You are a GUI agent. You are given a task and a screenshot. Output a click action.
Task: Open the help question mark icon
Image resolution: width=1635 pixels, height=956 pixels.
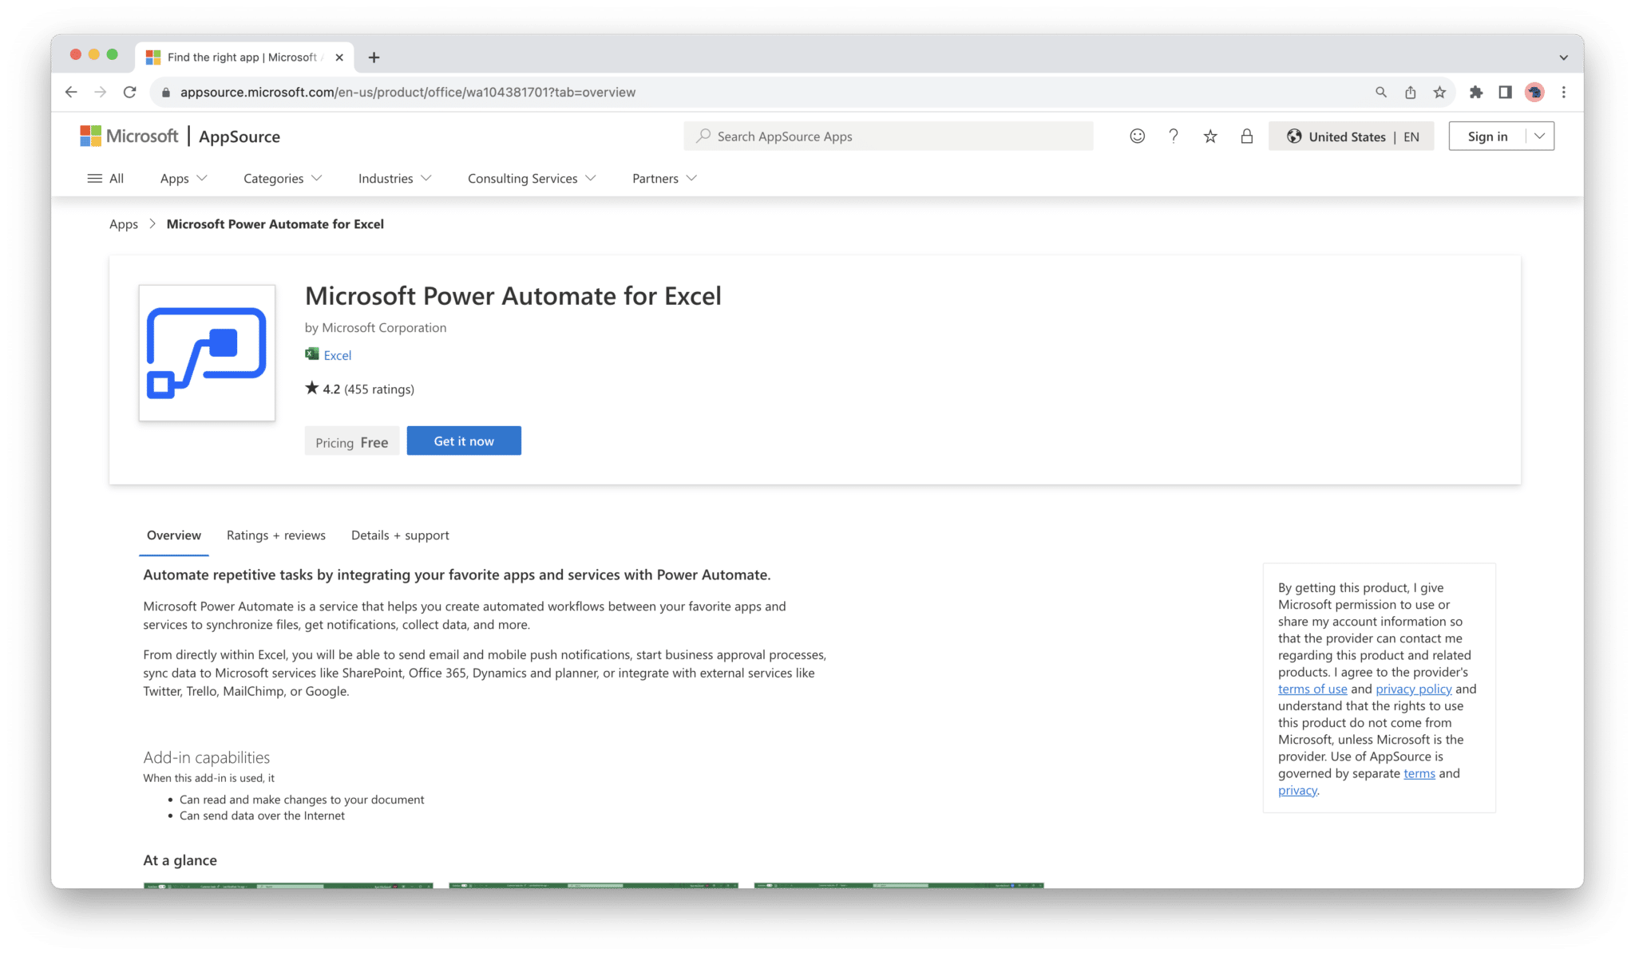pos(1173,136)
